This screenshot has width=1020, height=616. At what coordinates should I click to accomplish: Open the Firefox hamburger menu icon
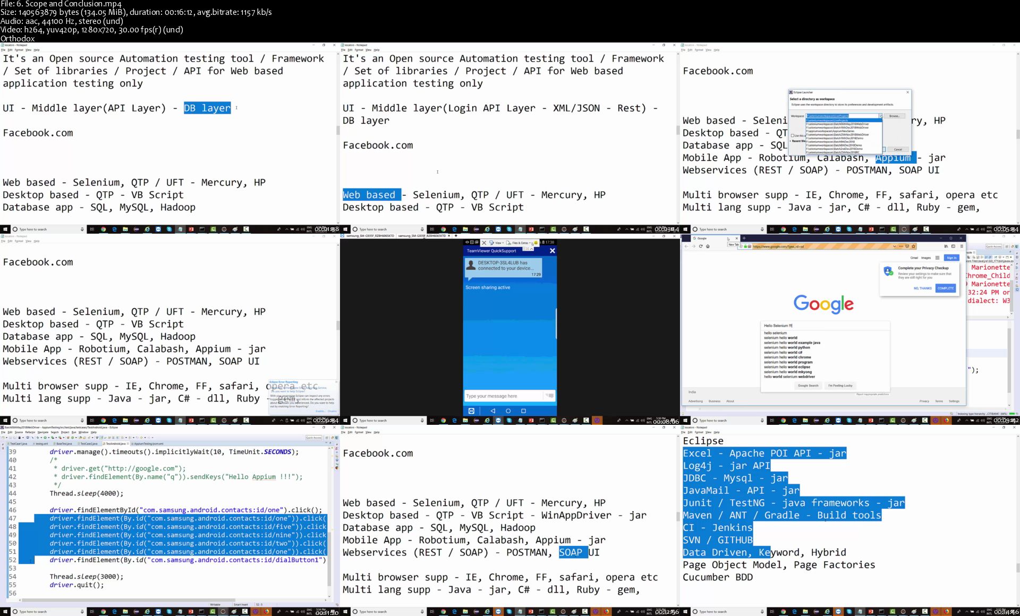point(961,246)
